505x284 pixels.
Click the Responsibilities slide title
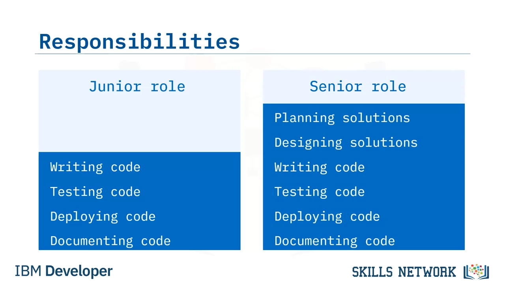[x=139, y=41]
